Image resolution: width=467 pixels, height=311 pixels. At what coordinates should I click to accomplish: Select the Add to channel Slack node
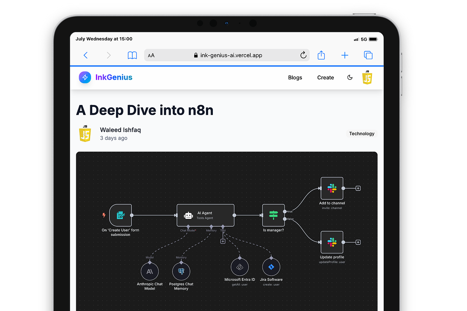click(332, 188)
